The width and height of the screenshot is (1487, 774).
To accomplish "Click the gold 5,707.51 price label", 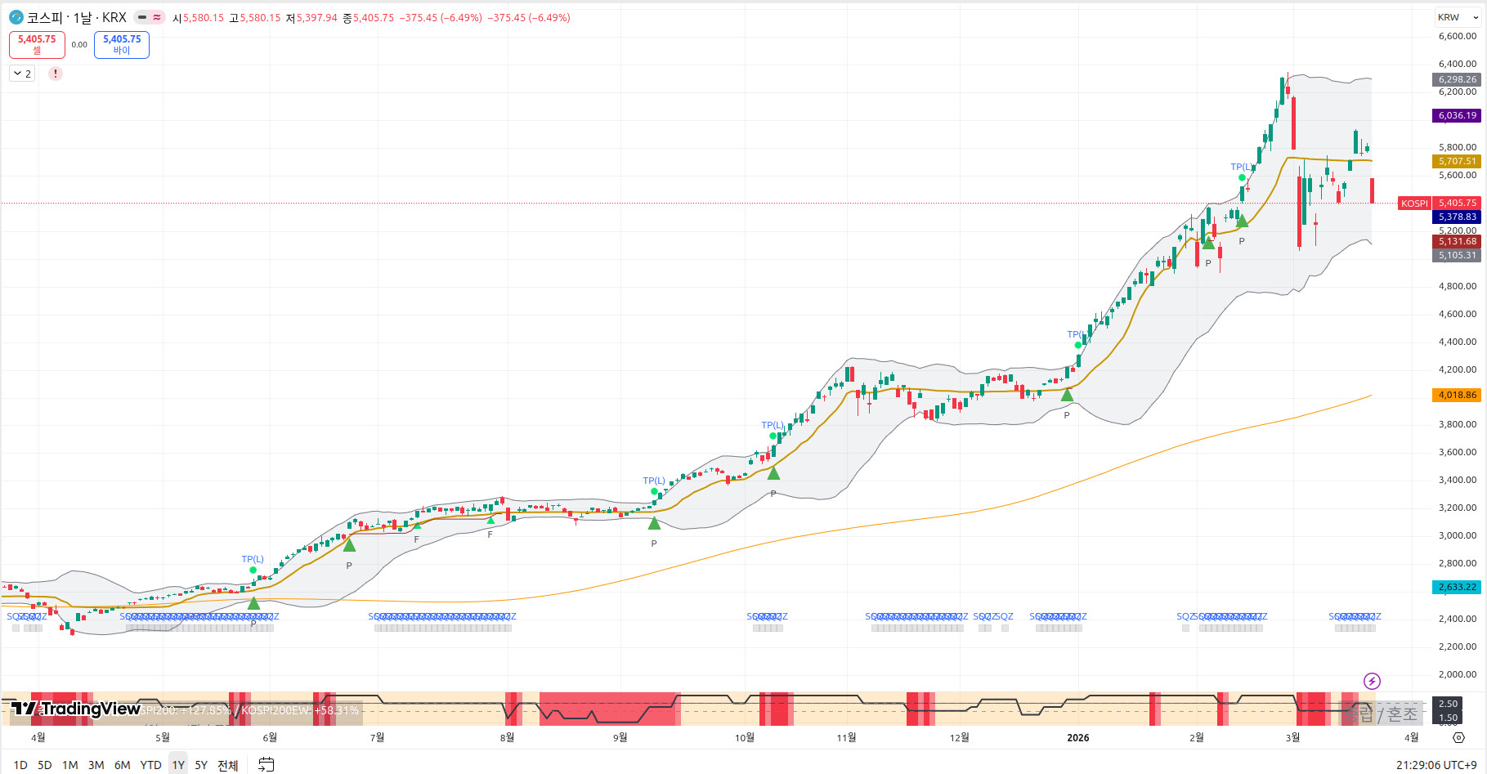I will [x=1458, y=161].
